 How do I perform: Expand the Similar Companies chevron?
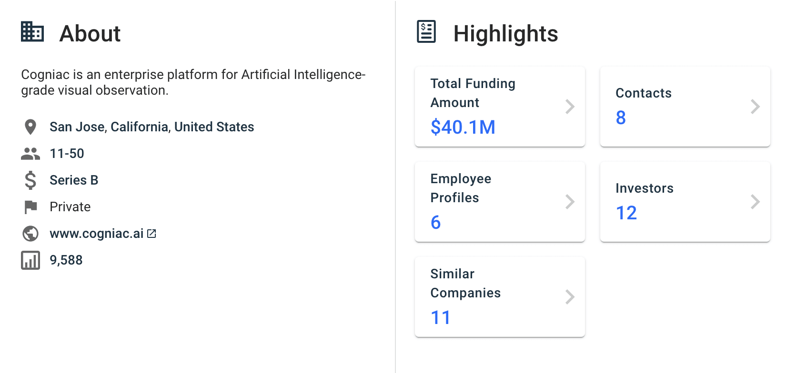click(x=570, y=297)
